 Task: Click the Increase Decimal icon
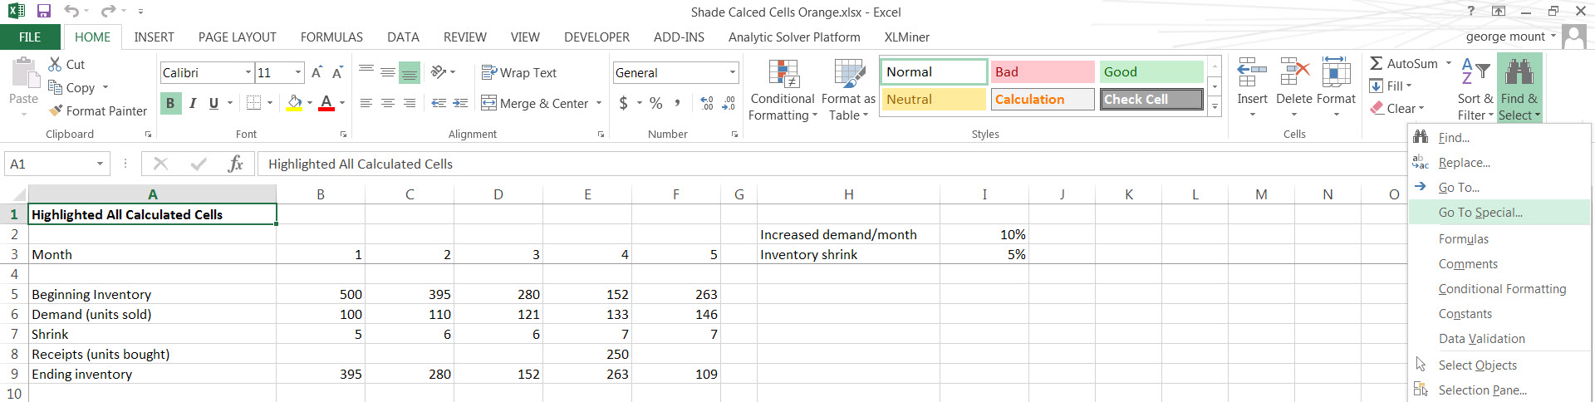click(707, 103)
